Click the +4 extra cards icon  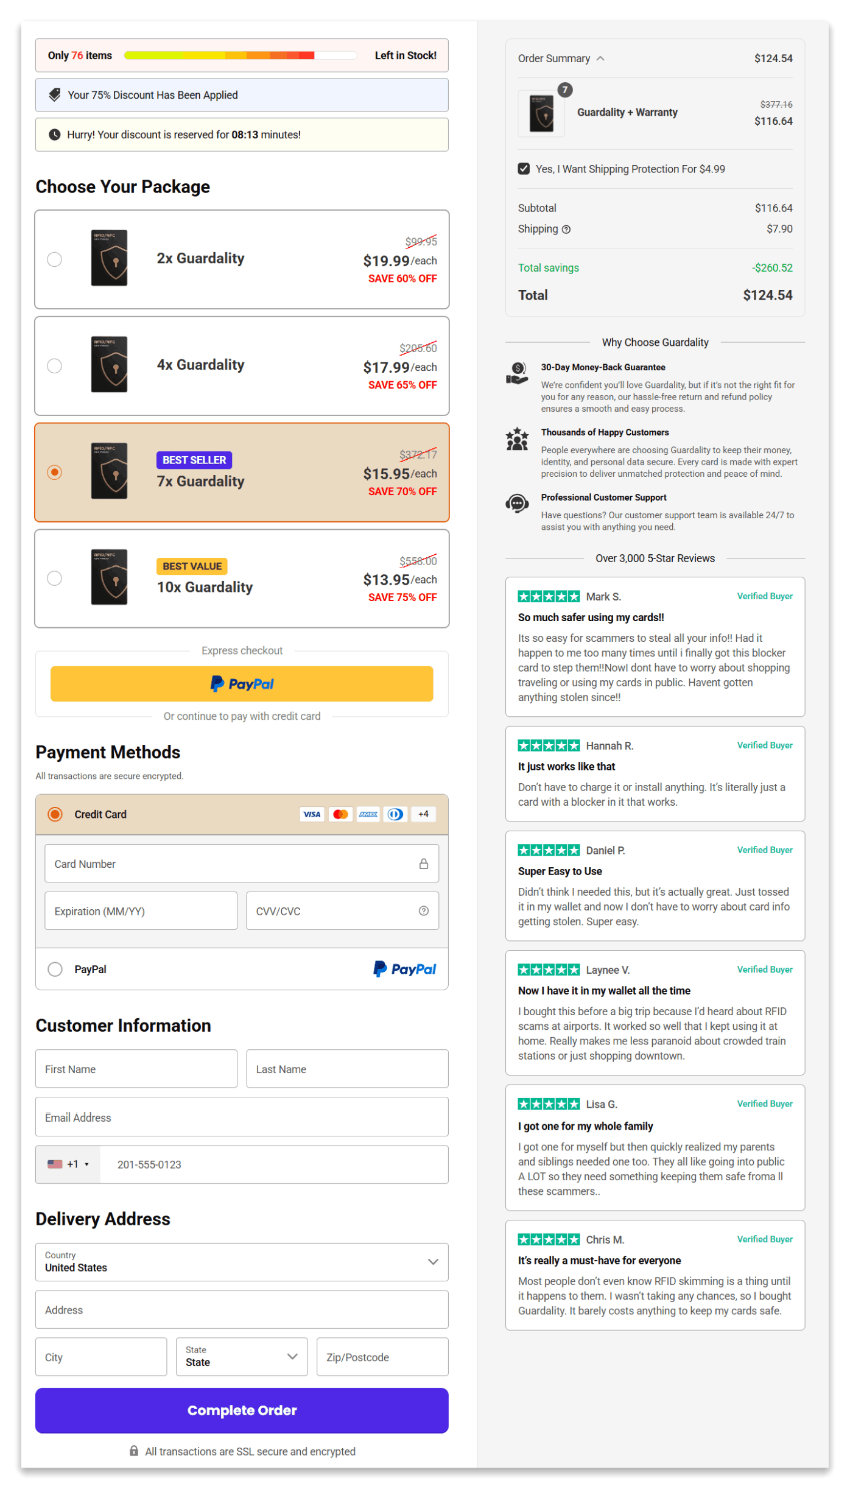[423, 814]
